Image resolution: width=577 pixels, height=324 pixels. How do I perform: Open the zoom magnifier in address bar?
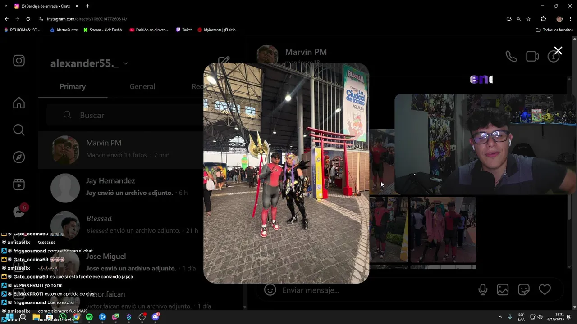(518, 19)
